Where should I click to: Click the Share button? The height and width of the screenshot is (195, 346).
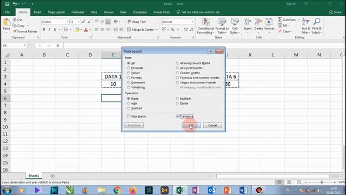point(335,12)
